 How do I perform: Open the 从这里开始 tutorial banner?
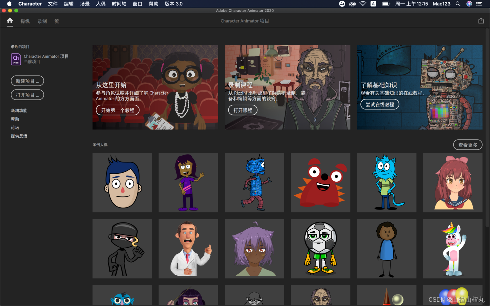(155, 87)
